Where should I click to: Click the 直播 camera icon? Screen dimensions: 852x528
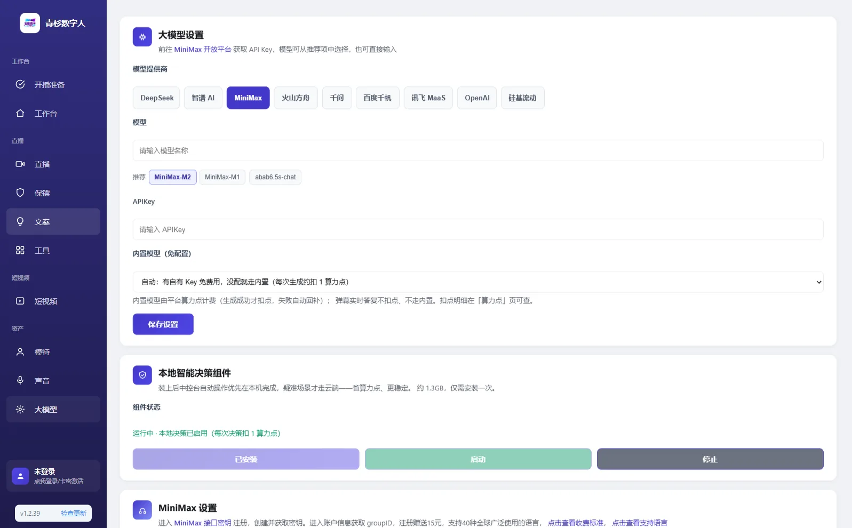(x=20, y=164)
